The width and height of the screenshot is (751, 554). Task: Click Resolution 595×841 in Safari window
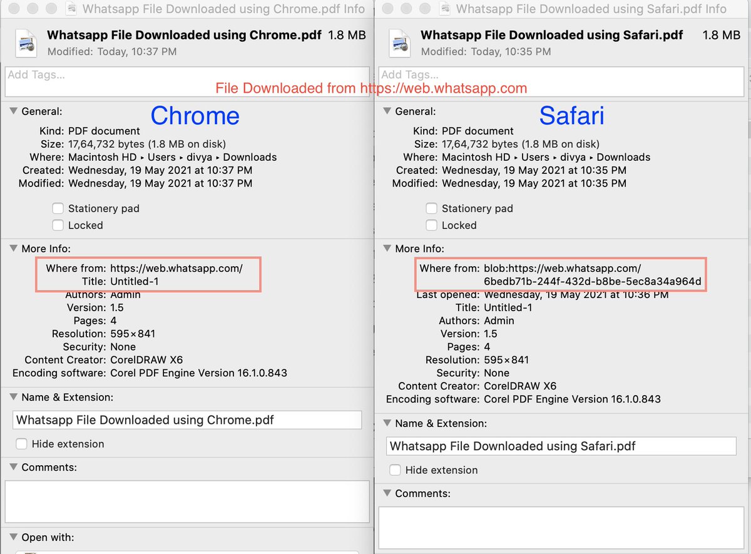(x=506, y=360)
